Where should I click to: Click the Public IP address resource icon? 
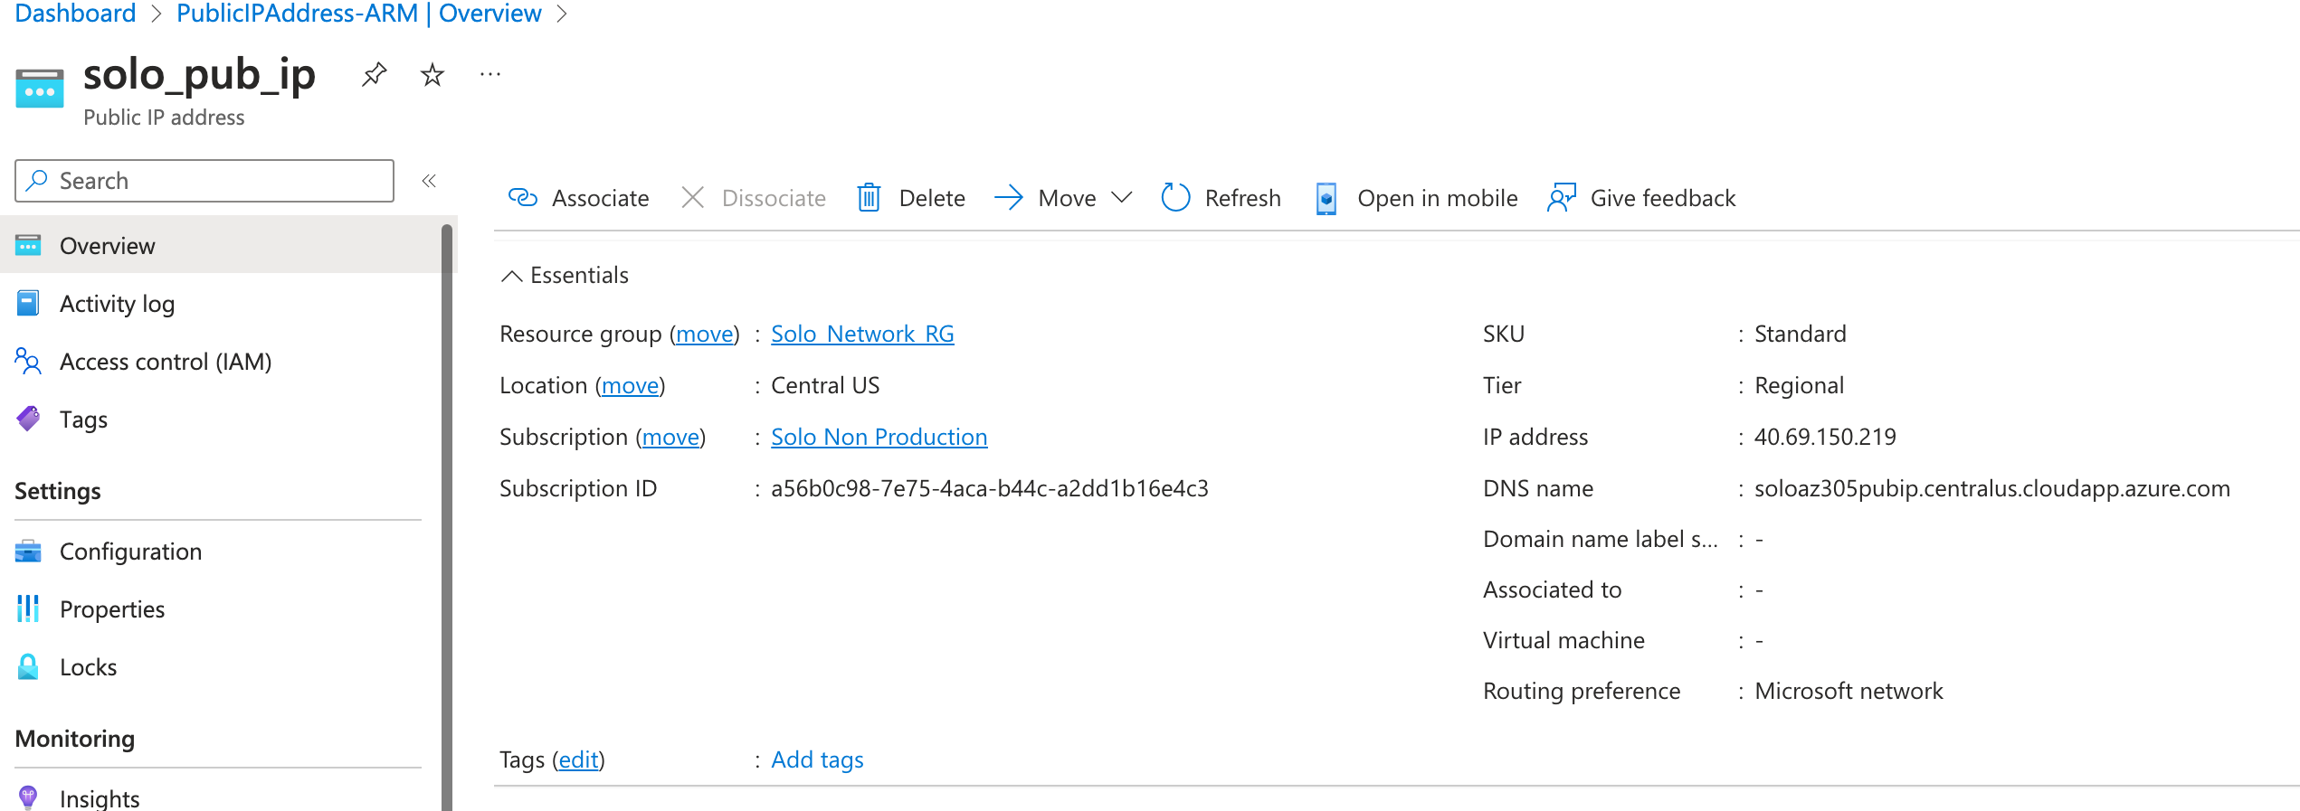coord(40,88)
